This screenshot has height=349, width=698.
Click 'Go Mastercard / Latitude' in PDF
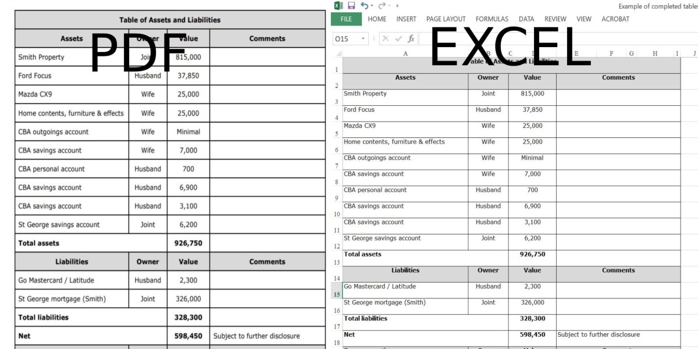click(56, 280)
